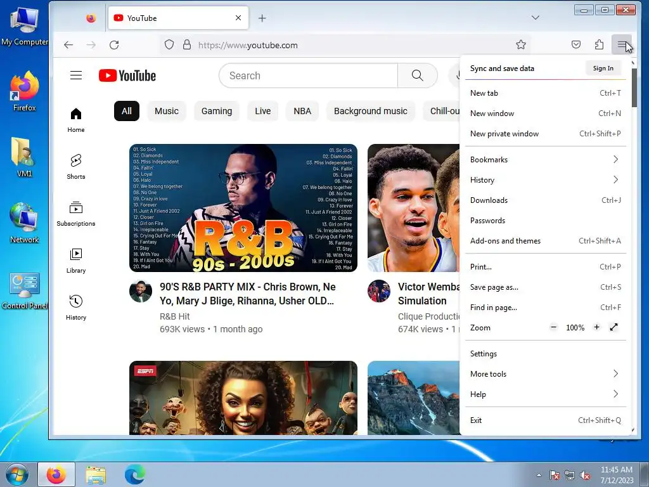Open the YouTube guide hamburger menu
This screenshot has width=649, height=487.
tap(76, 75)
